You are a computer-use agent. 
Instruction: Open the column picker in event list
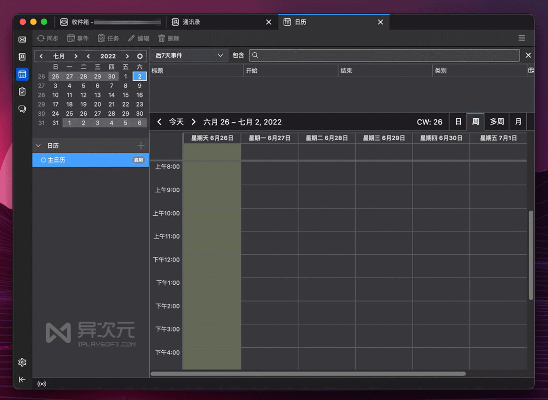(531, 71)
